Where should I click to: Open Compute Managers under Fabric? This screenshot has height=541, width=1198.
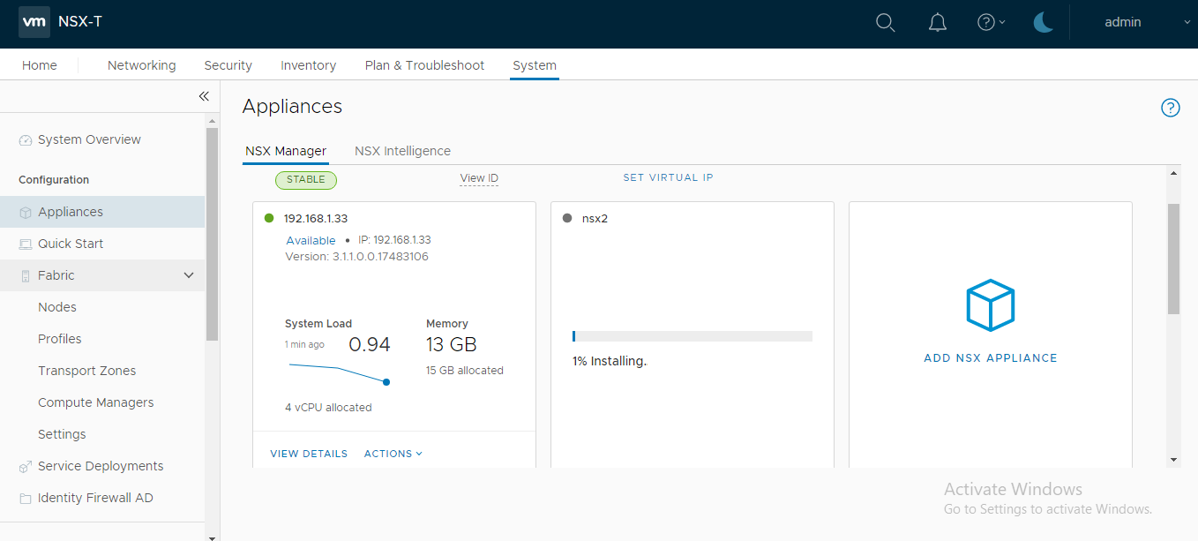[96, 402]
